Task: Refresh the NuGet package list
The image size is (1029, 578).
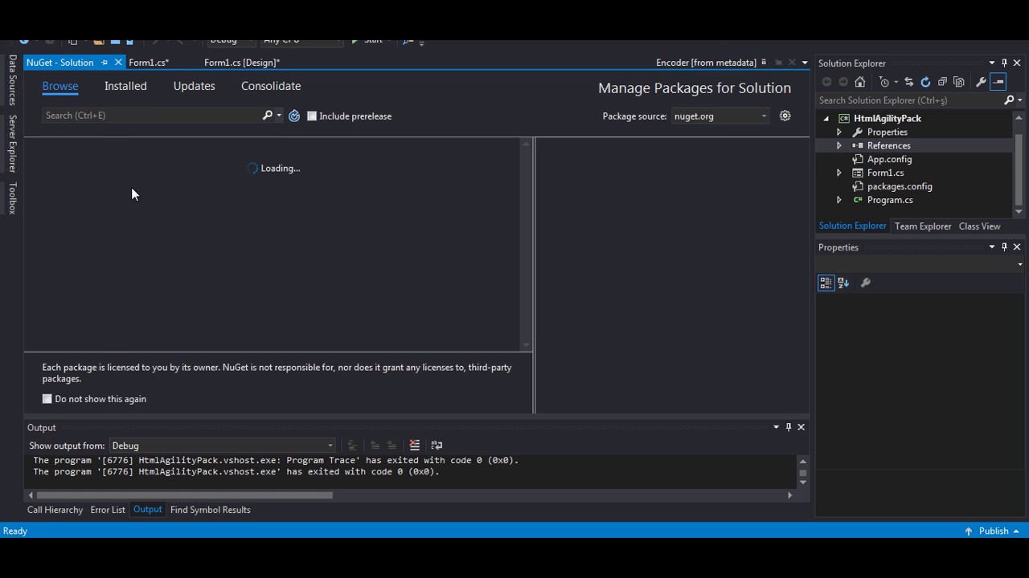Action: click(294, 116)
